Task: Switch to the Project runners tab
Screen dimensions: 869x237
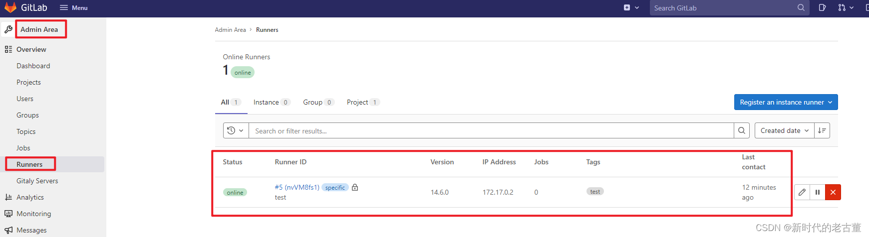Action: click(x=363, y=102)
